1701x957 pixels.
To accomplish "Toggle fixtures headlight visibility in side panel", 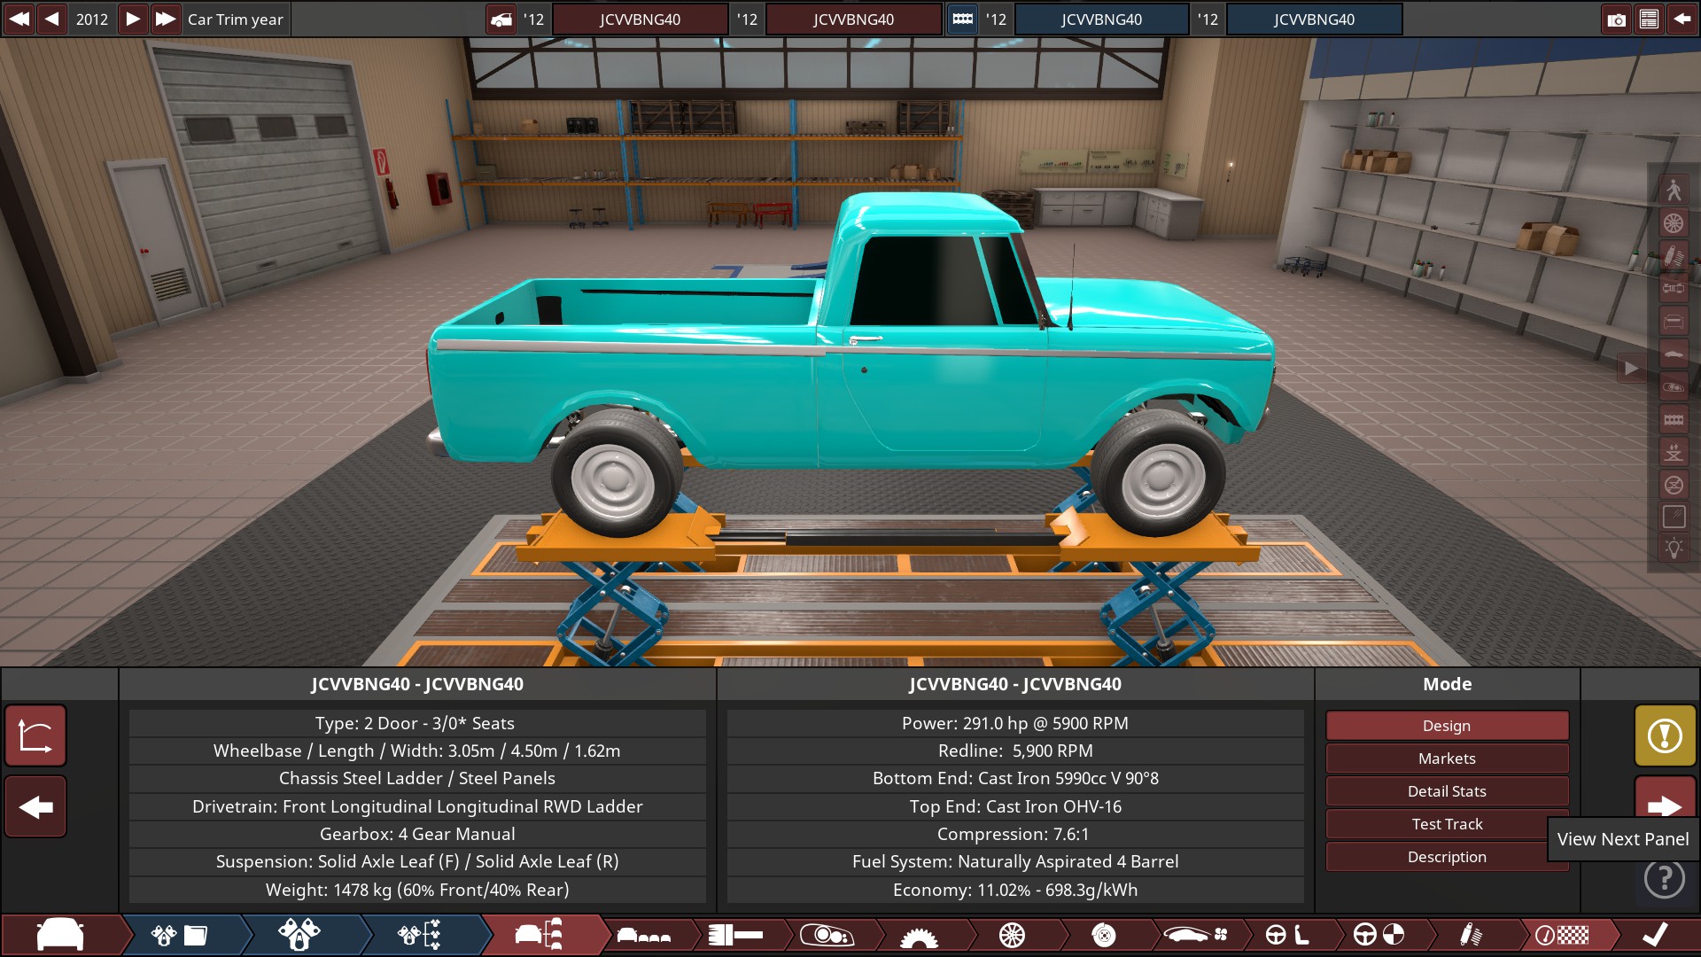I will point(1674,386).
